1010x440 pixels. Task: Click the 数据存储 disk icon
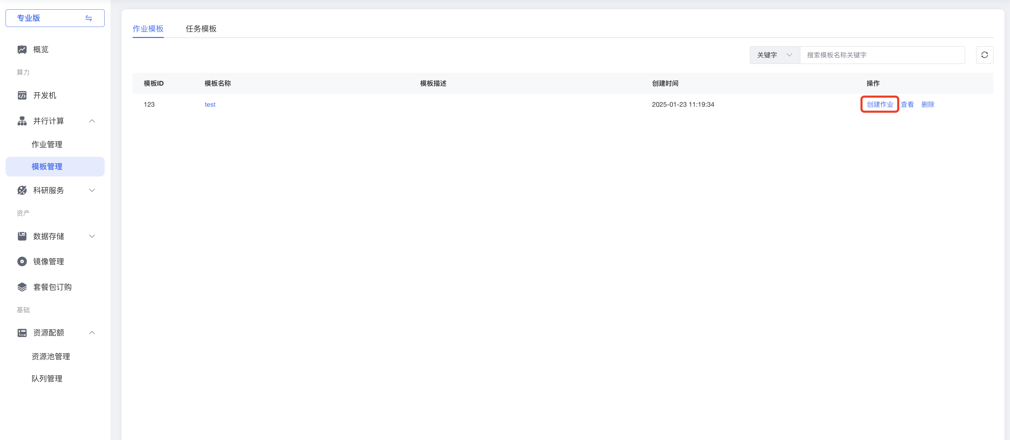[22, 236]
